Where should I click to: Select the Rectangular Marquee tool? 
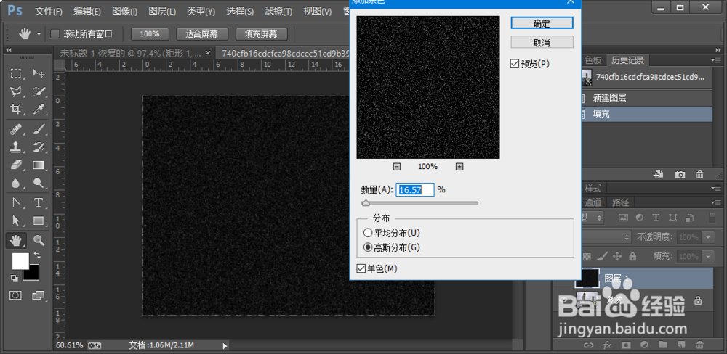[16, 73]
